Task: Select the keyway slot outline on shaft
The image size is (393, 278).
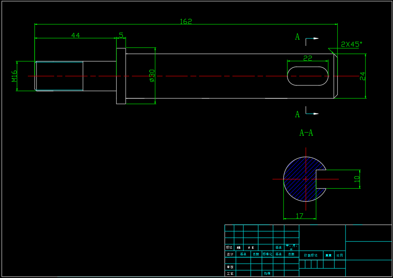Action: 307,76
